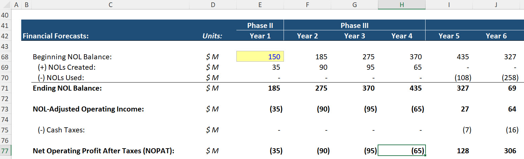The image size is (524, 159).
Task: Click the 'Phase II' header cell
Action: tap(260, 26)
